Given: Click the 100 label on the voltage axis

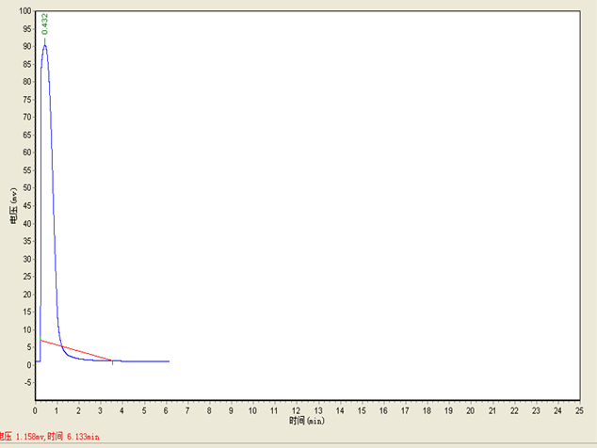Looking at the screenshot, I should click(x=24, y=12).
